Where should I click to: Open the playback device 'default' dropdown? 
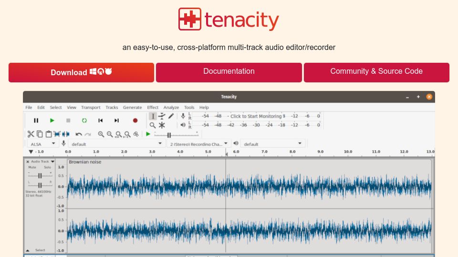[272, 144]
